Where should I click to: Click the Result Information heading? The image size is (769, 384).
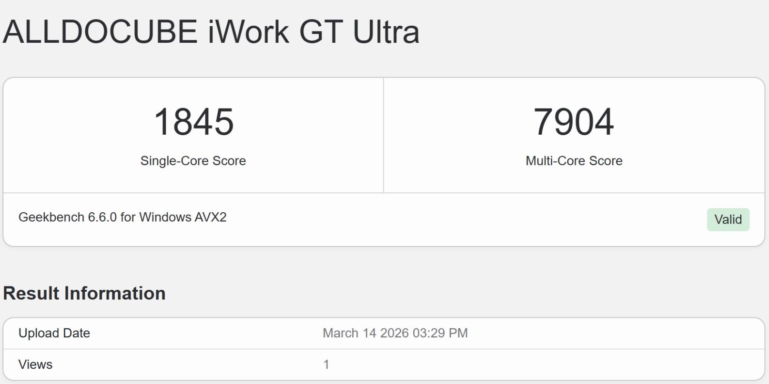point(84,293)
